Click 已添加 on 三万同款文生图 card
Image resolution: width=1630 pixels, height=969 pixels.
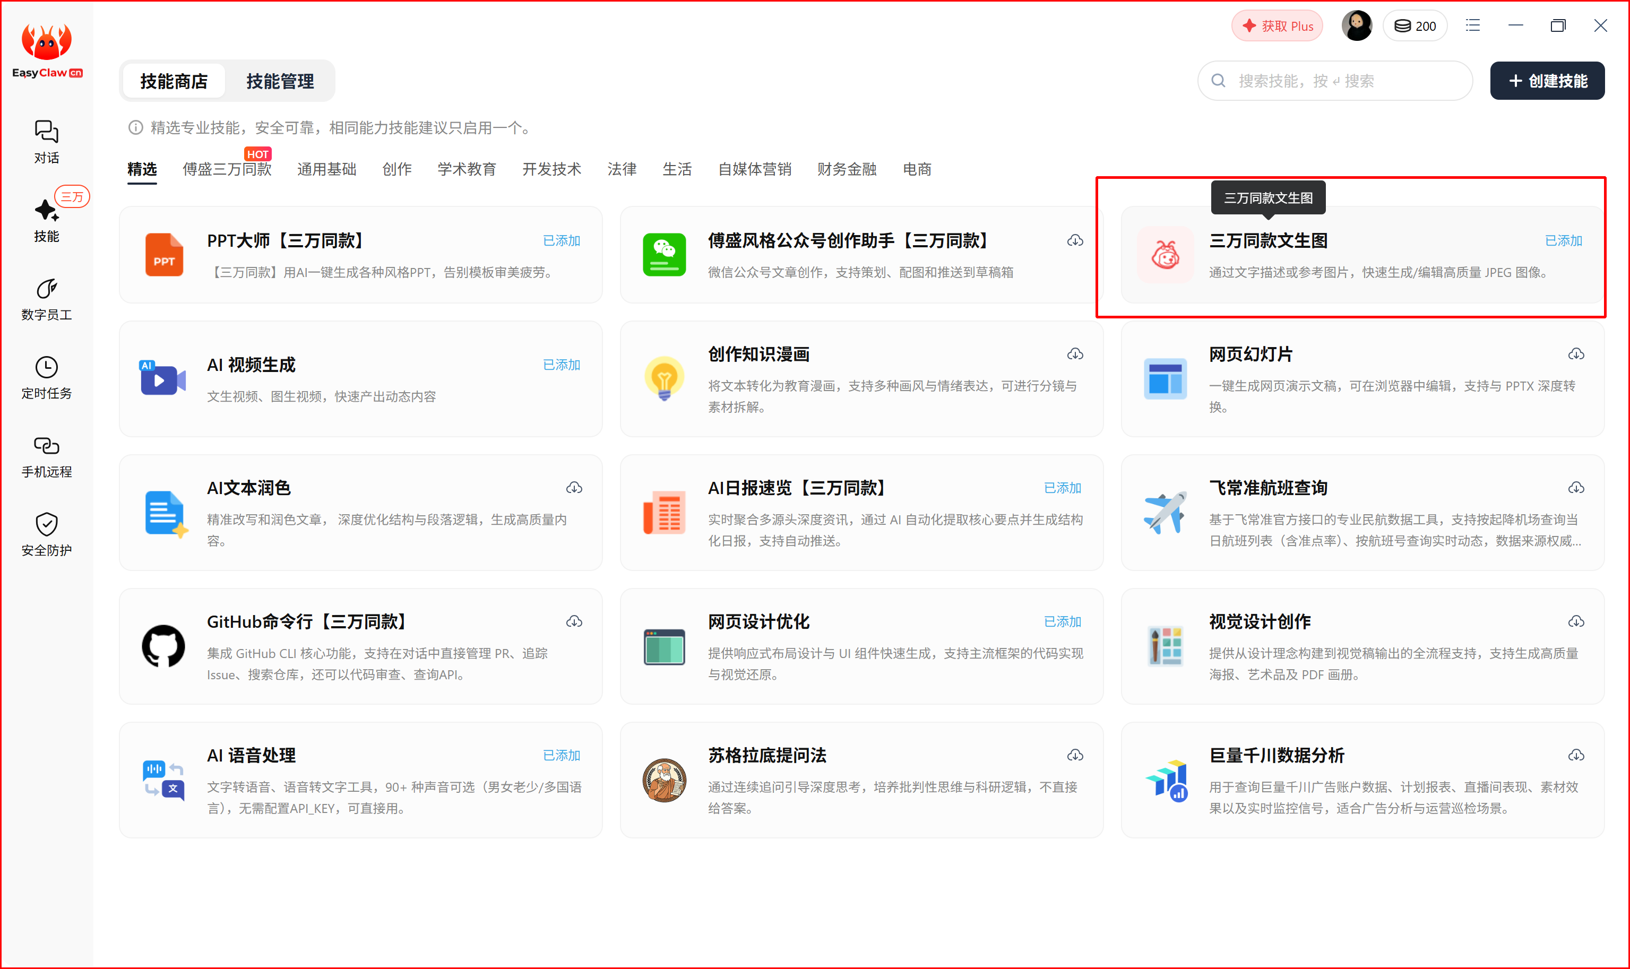1564,241
